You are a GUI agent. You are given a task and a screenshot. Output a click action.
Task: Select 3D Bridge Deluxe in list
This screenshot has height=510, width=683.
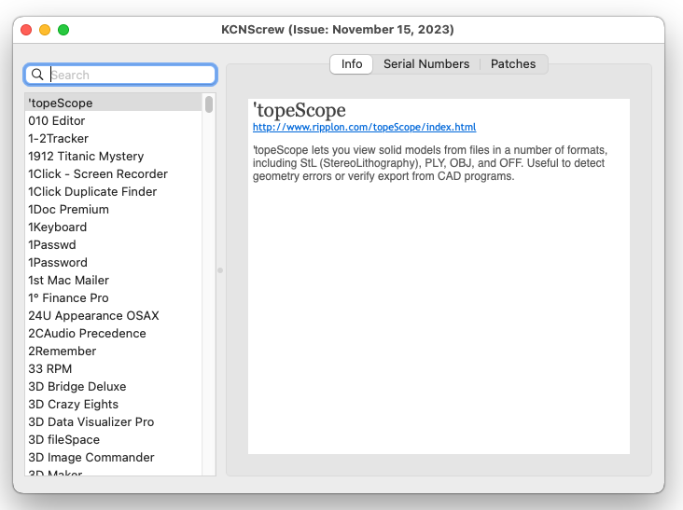point(77,387)
